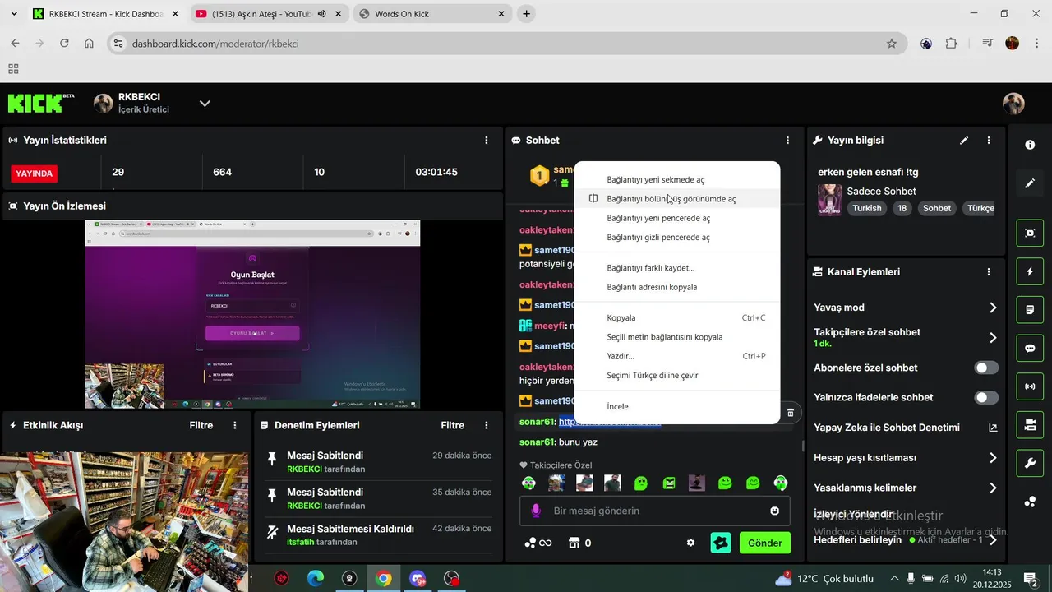
Task: Choose Bağlantıyı yeni sekmede aç
Action: coord(677,180)
